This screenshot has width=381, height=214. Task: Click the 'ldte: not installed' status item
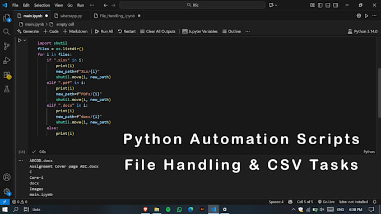(x=354, y=202)
